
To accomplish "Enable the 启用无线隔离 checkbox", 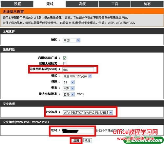I will click(x=65, y=63).
